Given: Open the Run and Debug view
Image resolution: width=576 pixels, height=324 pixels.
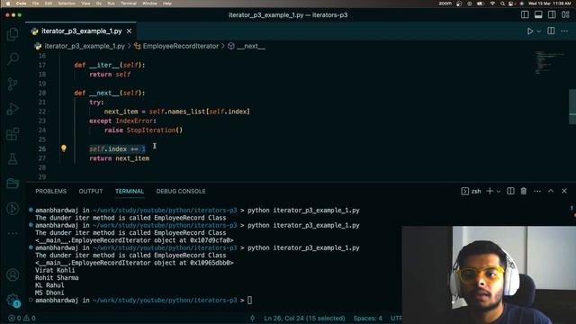Looking at the screenshot, I should 13,109.
